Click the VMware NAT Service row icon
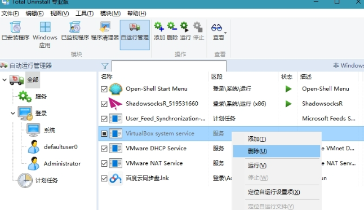The width and height of the screenshot is (364, 210). (116, 163)
